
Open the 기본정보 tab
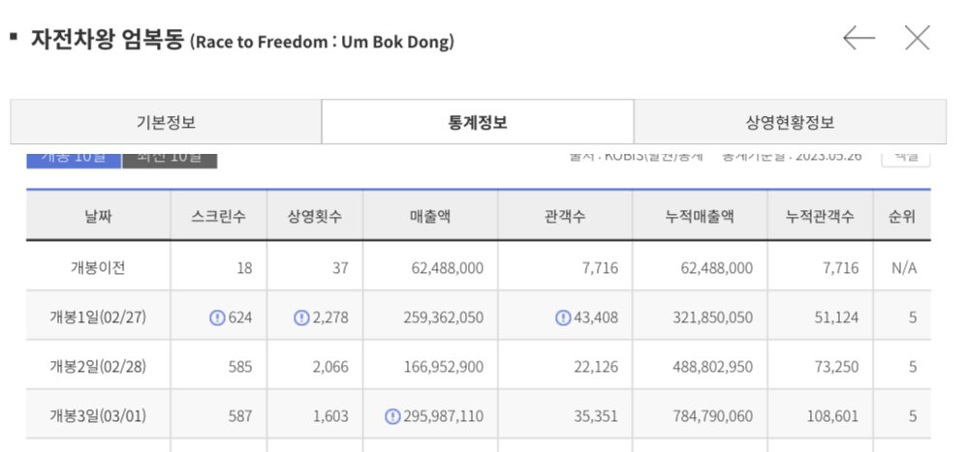166,122
